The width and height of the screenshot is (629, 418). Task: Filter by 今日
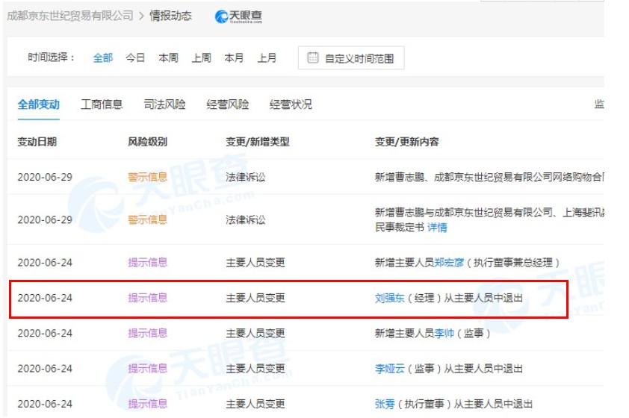pyautogui.click(x=135, y=57)
